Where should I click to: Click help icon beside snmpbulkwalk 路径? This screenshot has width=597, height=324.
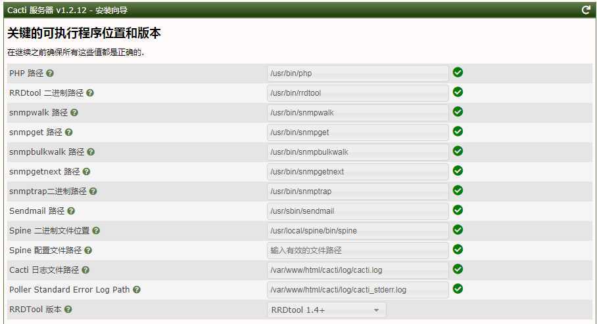click(x=91, y=152)
